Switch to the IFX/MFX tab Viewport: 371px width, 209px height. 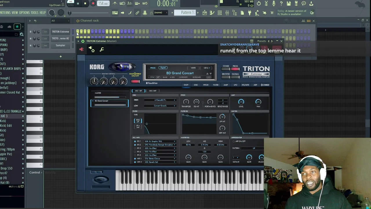tap(245, 85)
